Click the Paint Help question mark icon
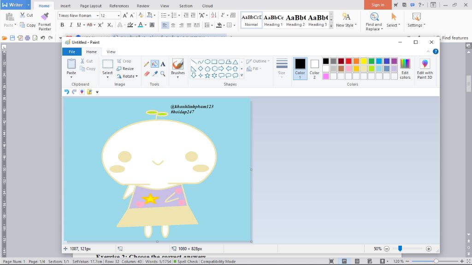 [435, 52]
